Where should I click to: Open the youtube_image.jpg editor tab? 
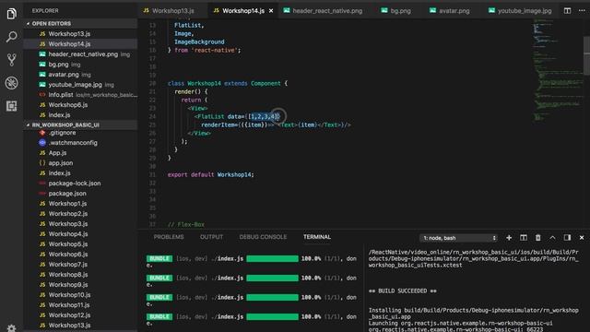520,11
